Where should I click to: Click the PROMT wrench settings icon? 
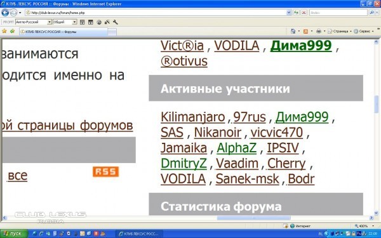click(115, 22)
